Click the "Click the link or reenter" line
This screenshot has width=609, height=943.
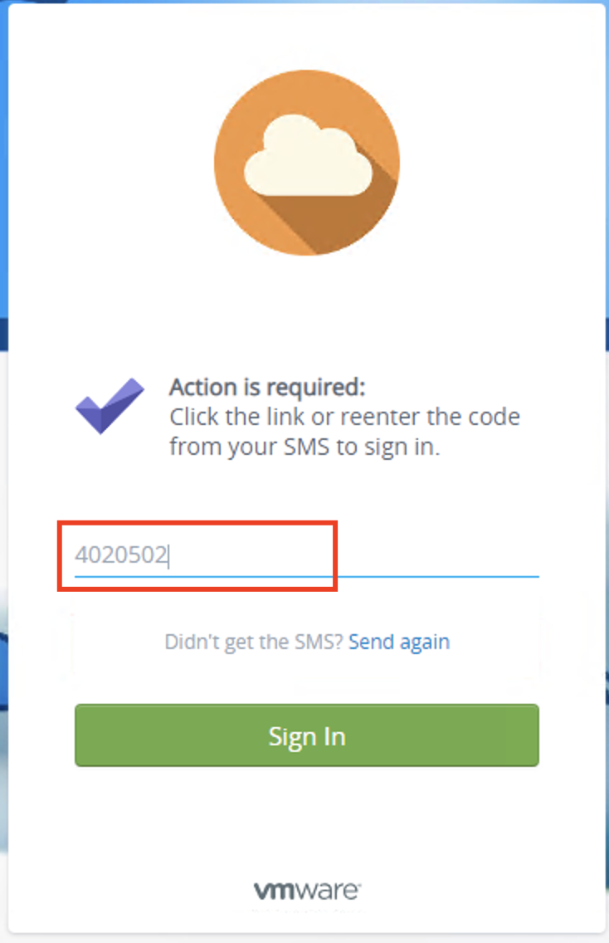[x=344, y=417]
